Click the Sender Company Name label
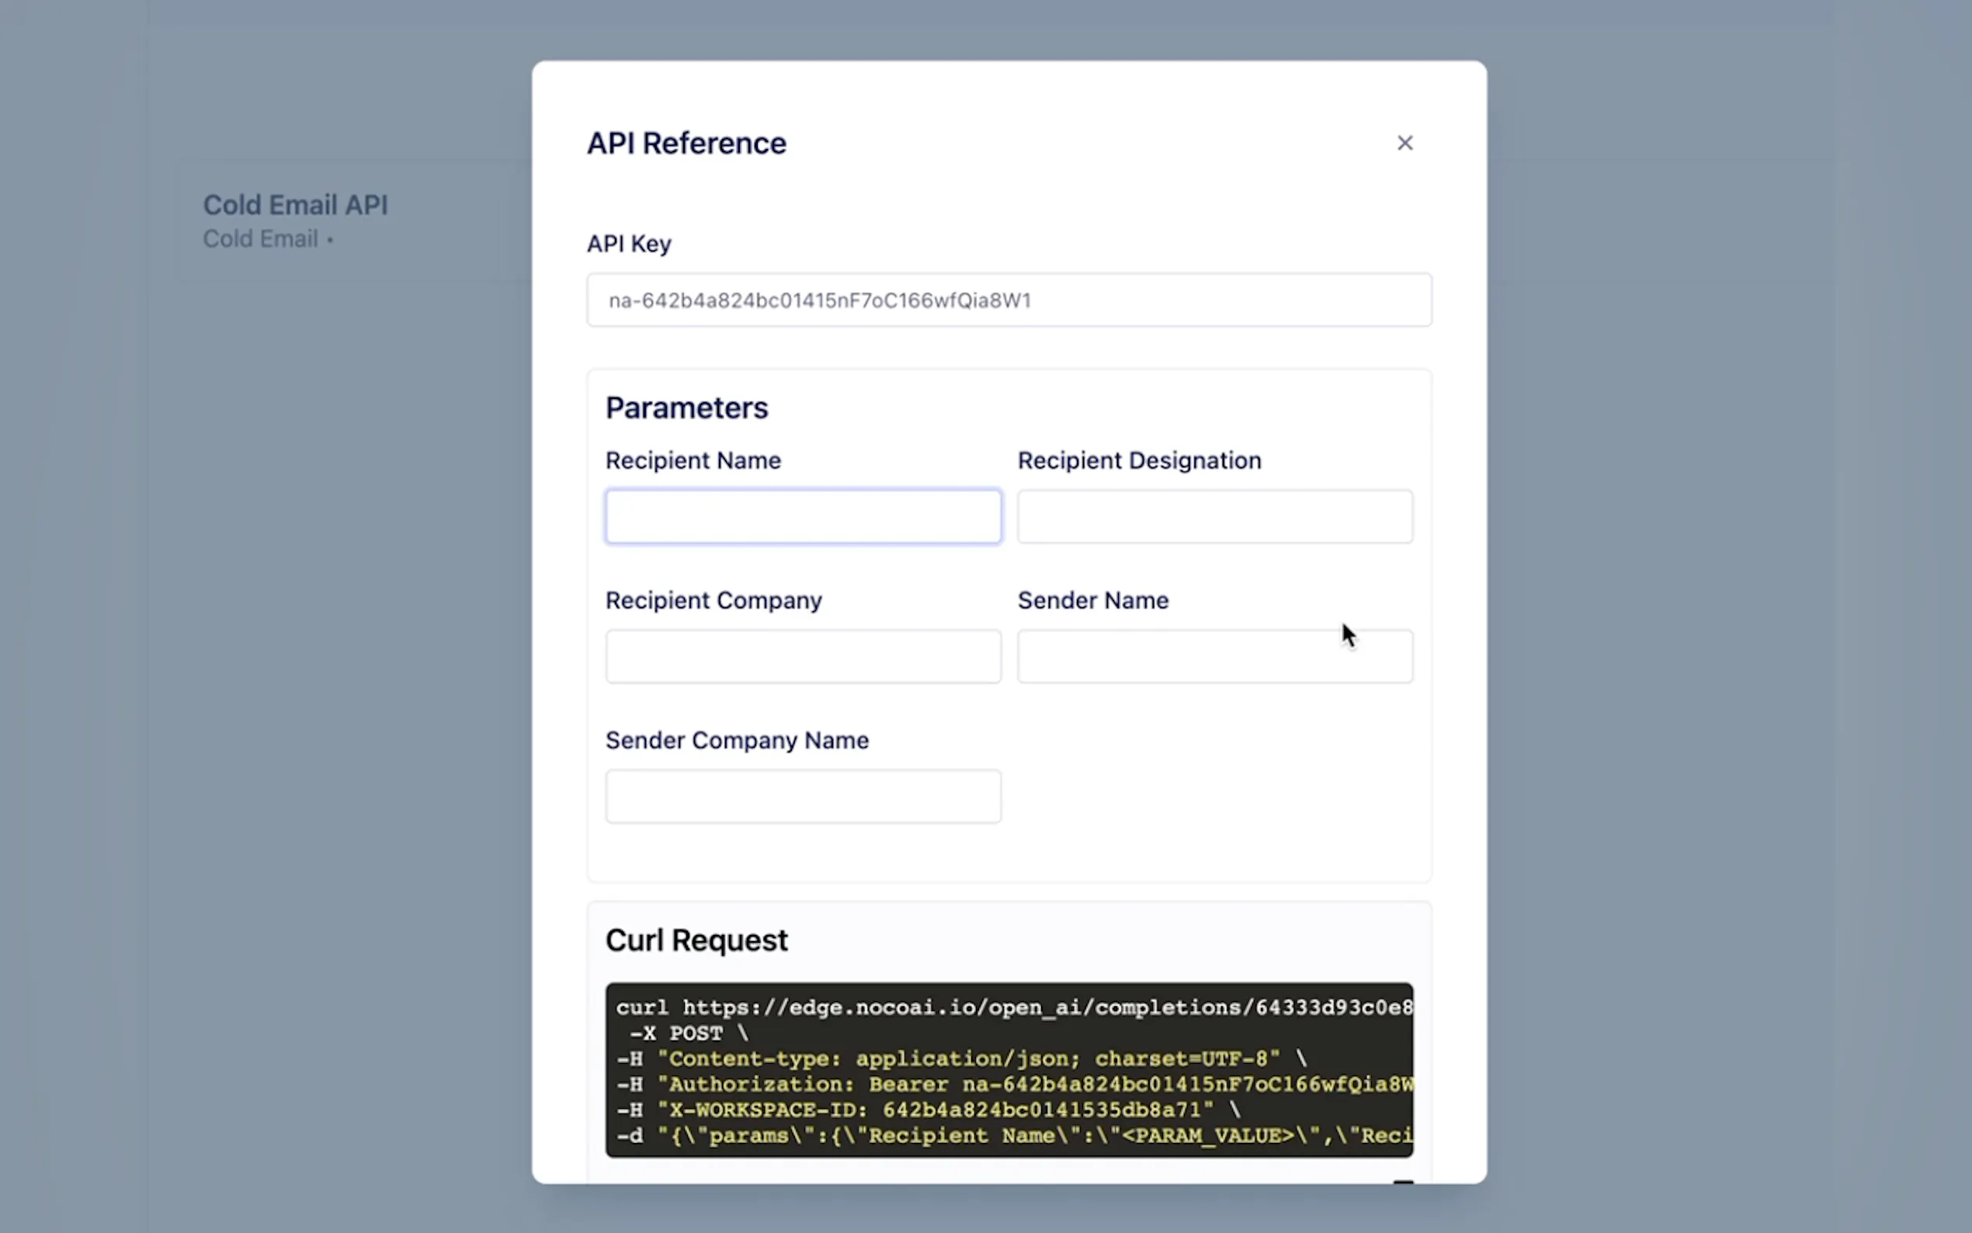This screenshot has width=1972, height=1233. (x=737, y=741)
